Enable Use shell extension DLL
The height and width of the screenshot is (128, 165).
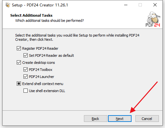(x=25, y=91)
